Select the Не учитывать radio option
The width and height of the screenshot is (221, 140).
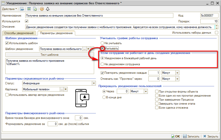click(102, 43)
